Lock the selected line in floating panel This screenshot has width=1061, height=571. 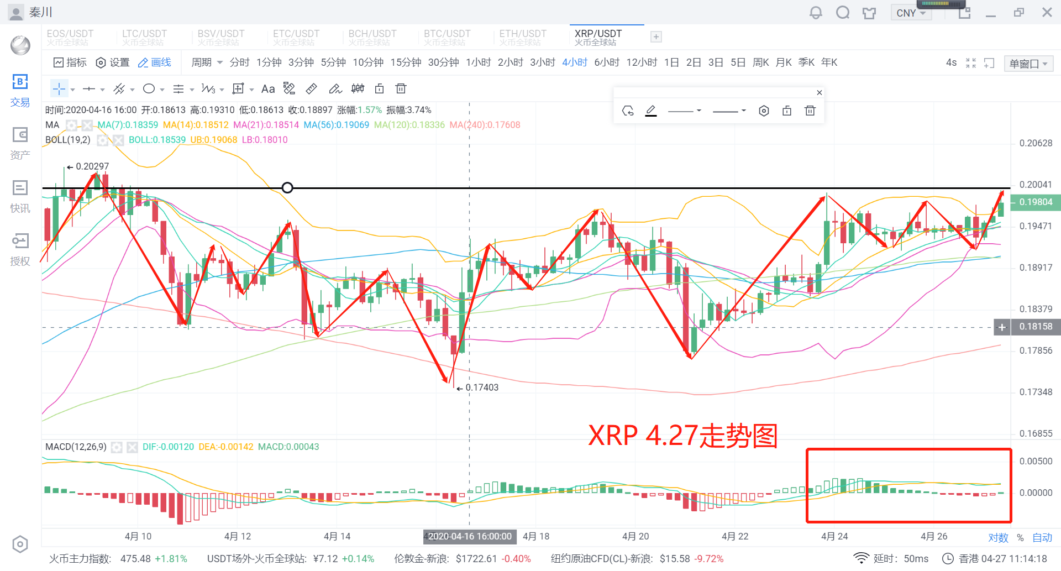[x=787, y=111]
